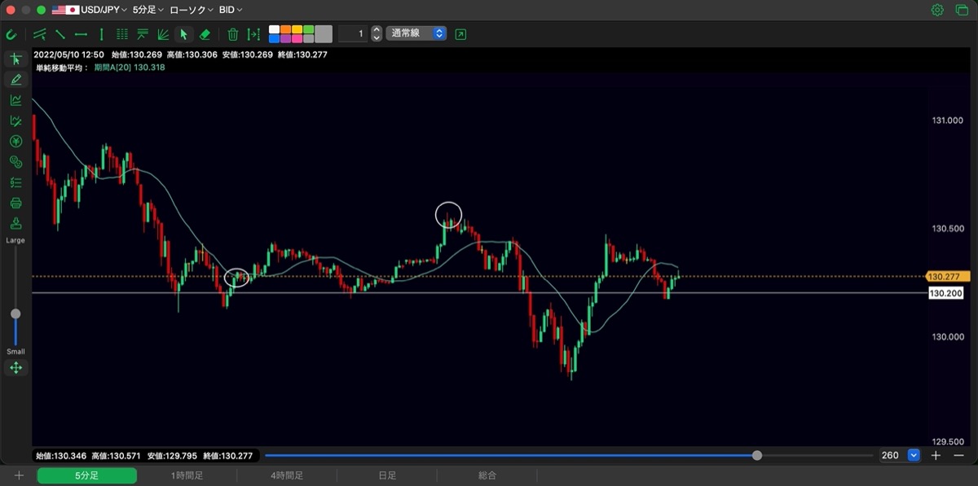
Task: Select the Fibonacci fan lines tool
Action: tap(163, 34)
